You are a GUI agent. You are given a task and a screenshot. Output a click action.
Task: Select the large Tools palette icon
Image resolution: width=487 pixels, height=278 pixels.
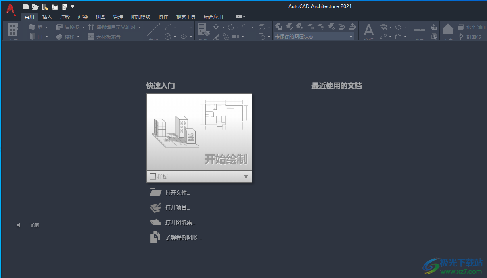coord(13,30)
